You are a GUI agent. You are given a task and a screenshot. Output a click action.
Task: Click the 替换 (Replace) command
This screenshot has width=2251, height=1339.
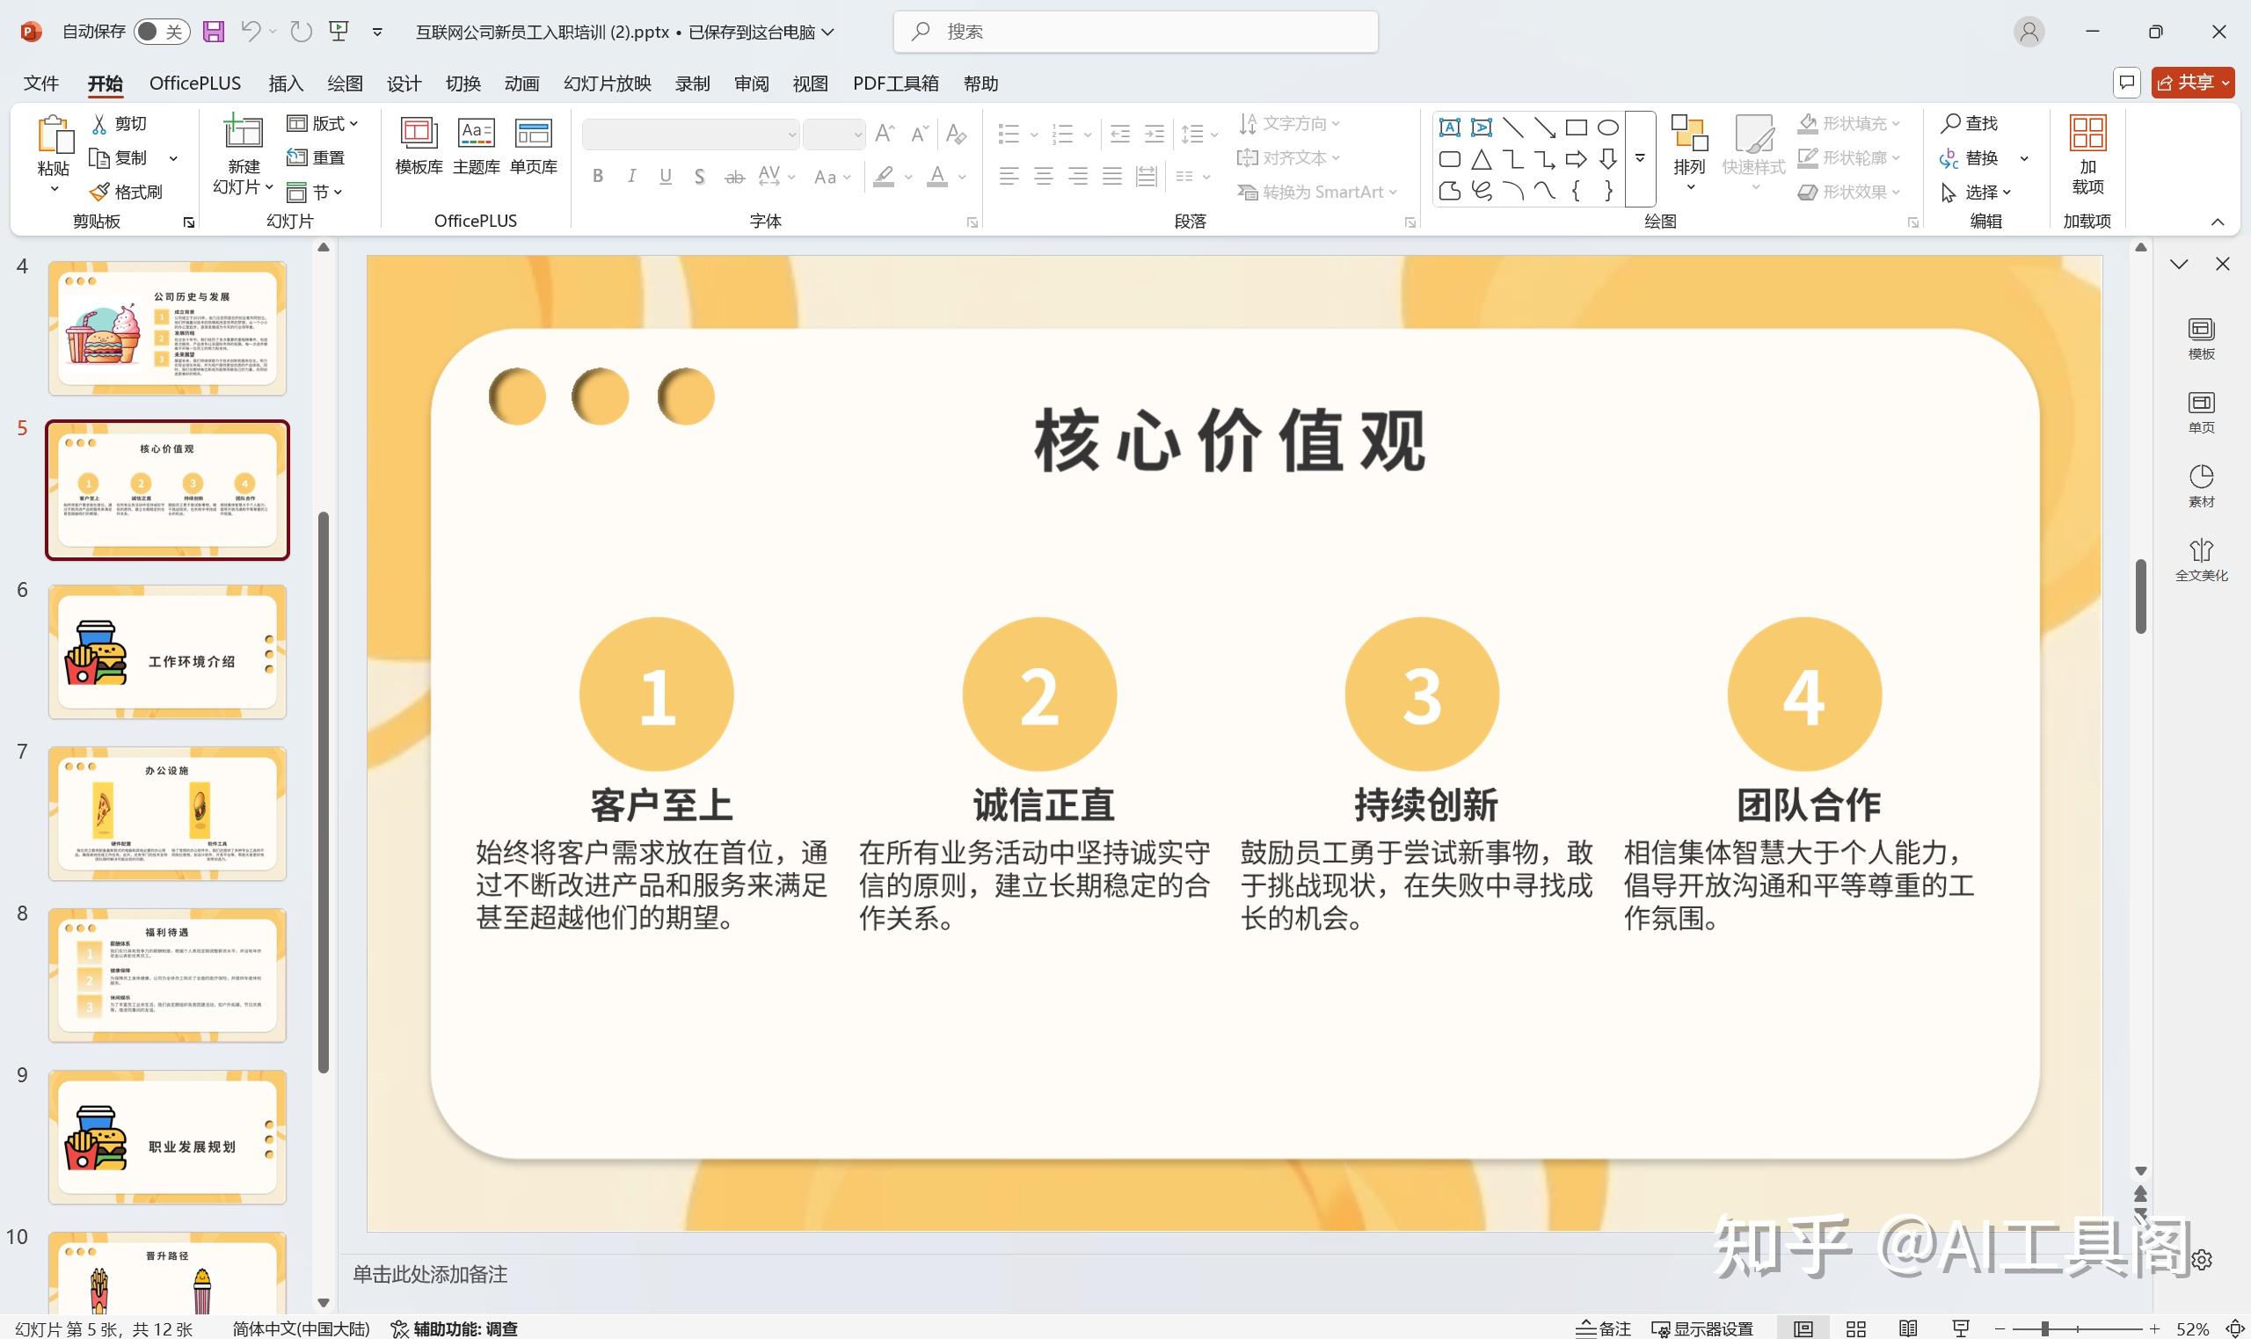click(1981, 157)
